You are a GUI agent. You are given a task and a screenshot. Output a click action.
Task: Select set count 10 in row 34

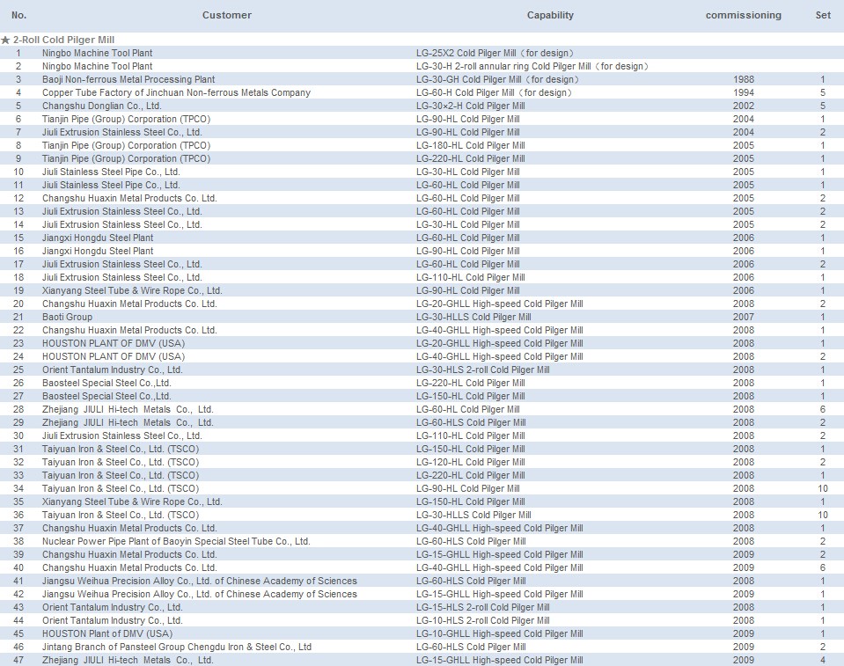pyautogui.click(x=823, y=488)
